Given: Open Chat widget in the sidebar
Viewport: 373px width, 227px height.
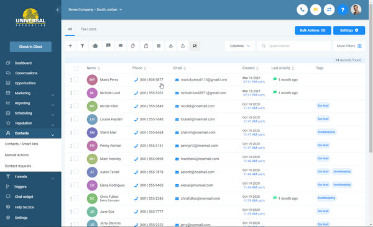Looking at the screenshot, I should (x=24, y=197).
